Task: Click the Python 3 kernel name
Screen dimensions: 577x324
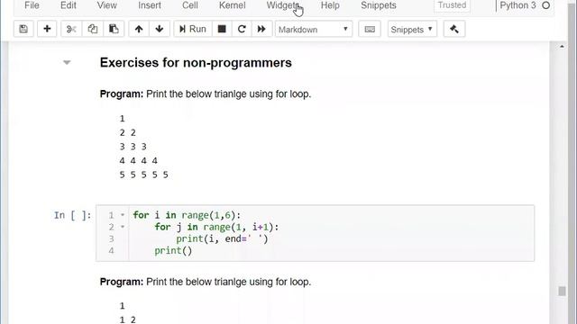Action: pyautogui.click(x=517, y=5)
